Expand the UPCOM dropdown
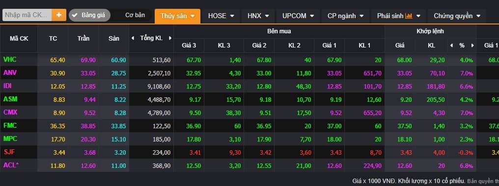The width and height of the screenshot is (499, 186). click(298, 16)
